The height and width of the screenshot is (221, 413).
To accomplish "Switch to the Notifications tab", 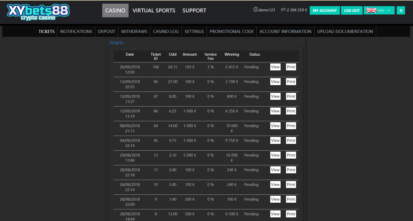I will [x=76, y=31].
